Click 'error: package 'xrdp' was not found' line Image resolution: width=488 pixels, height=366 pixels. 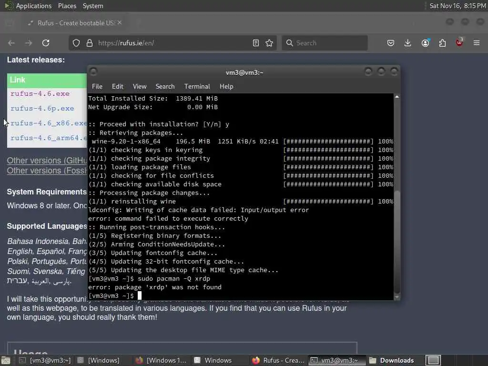coord(155,287)
